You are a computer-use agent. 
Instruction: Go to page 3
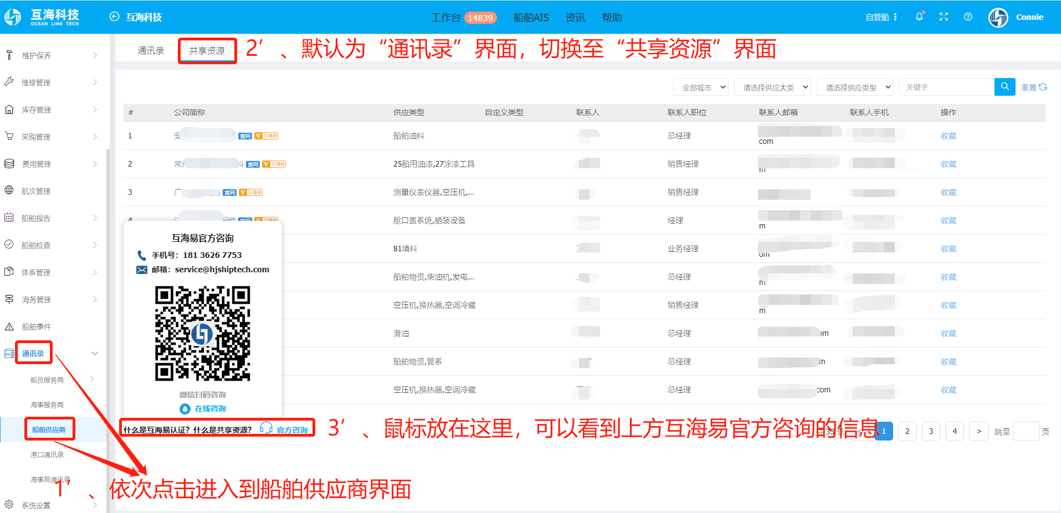click(931, 431)
